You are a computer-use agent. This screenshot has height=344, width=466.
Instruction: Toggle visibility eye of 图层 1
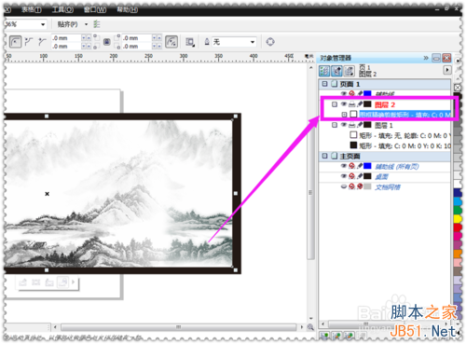tap(344, 125)
